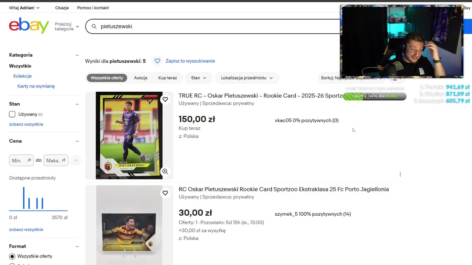This screenshot has height=265, width=472.
Task: Expand Witaj Adrian account dropdown
Action: pos(24,8)
